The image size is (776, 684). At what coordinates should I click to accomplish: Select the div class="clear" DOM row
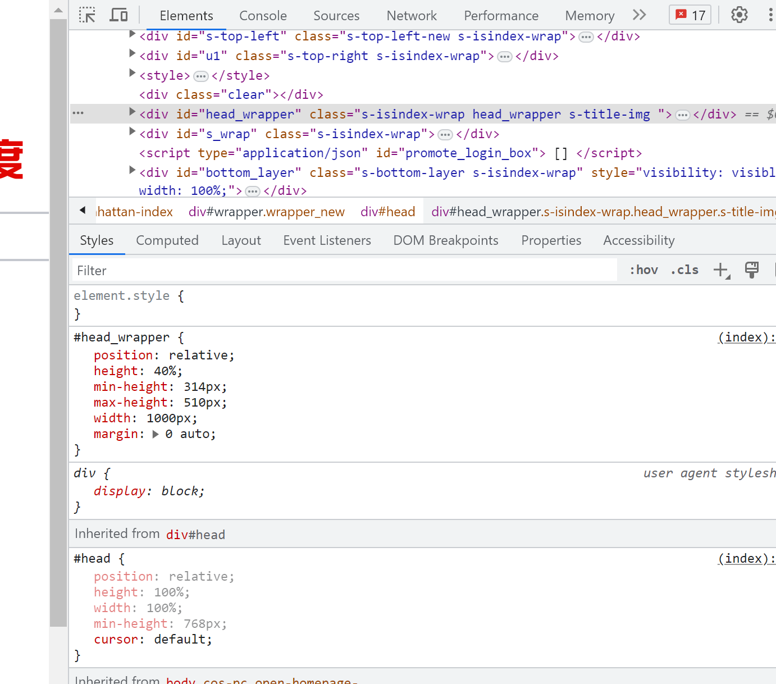coord(231,94)
